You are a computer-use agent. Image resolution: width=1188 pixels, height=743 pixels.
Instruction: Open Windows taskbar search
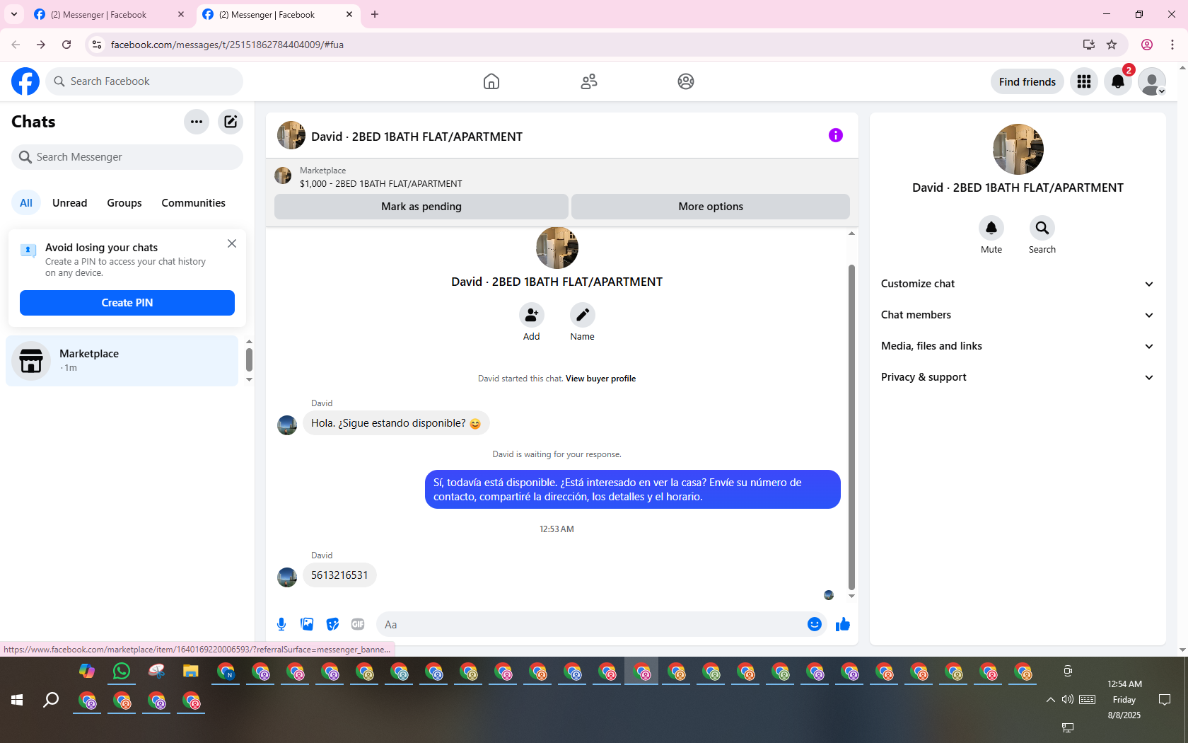click(51, 701)
